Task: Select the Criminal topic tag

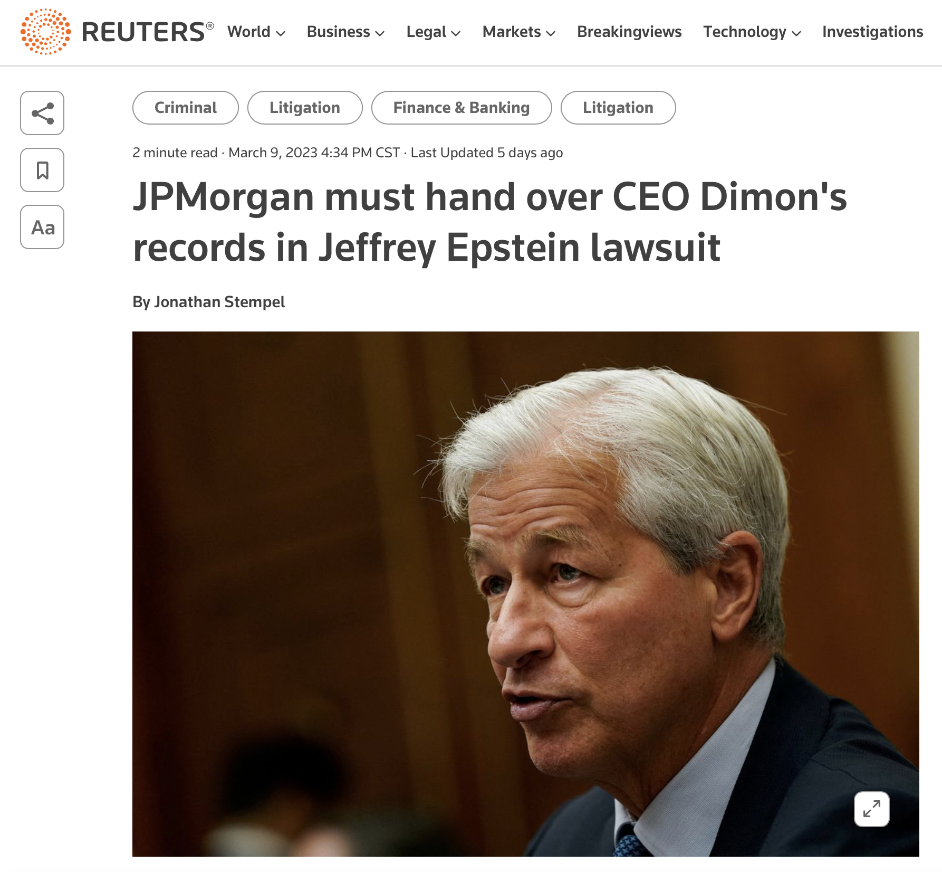Action: (186, 108)
